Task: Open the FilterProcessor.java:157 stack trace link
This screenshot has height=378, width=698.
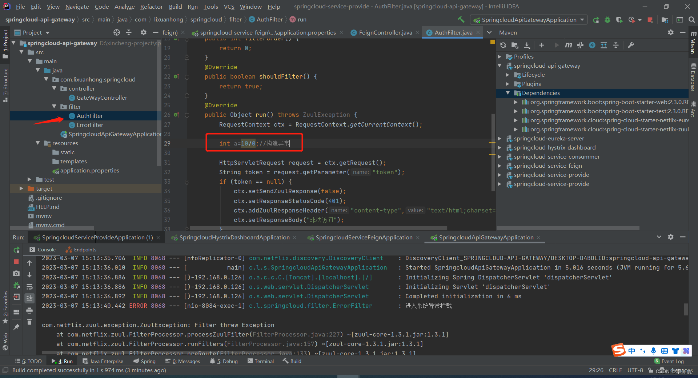Action: [271, 344]
